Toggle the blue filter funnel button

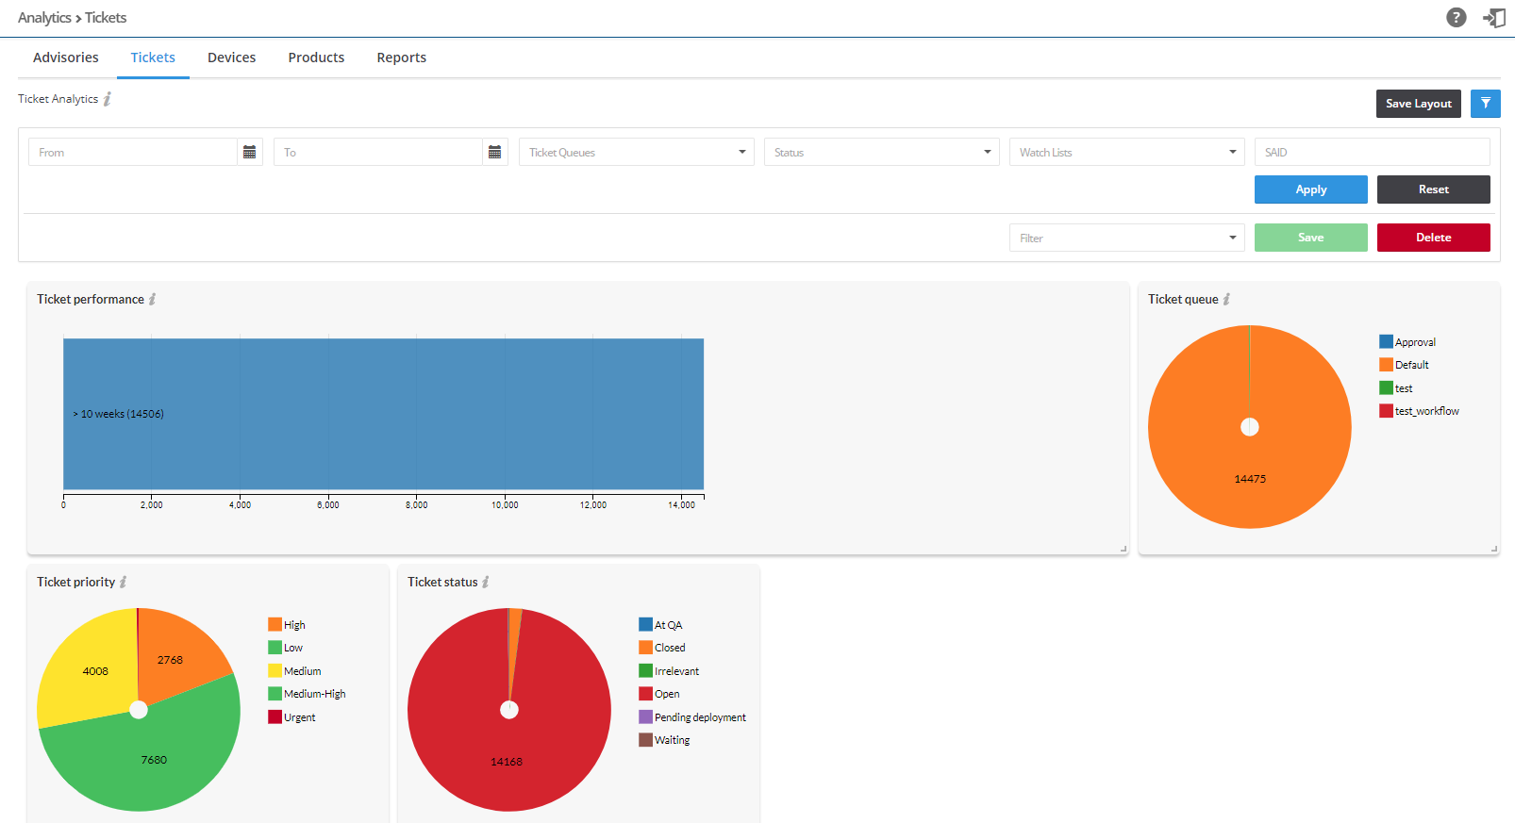point(1485,104)
